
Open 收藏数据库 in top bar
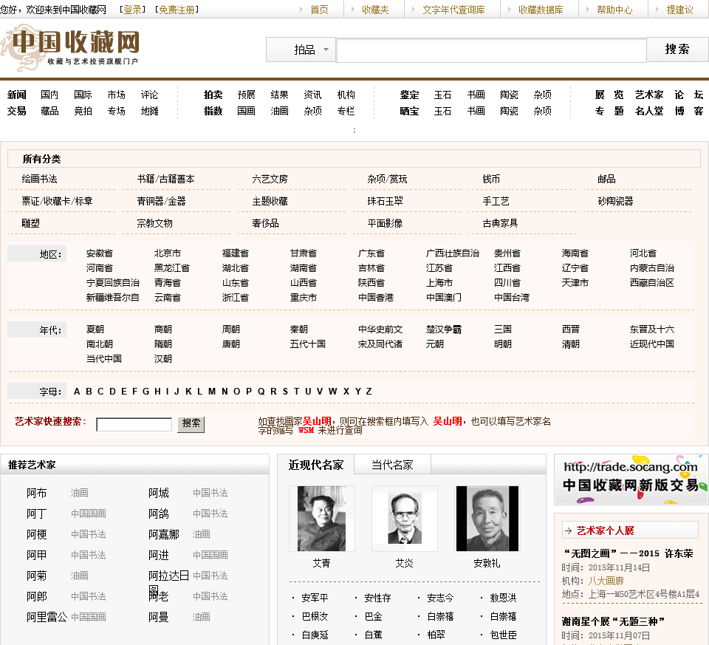(541, 10)
